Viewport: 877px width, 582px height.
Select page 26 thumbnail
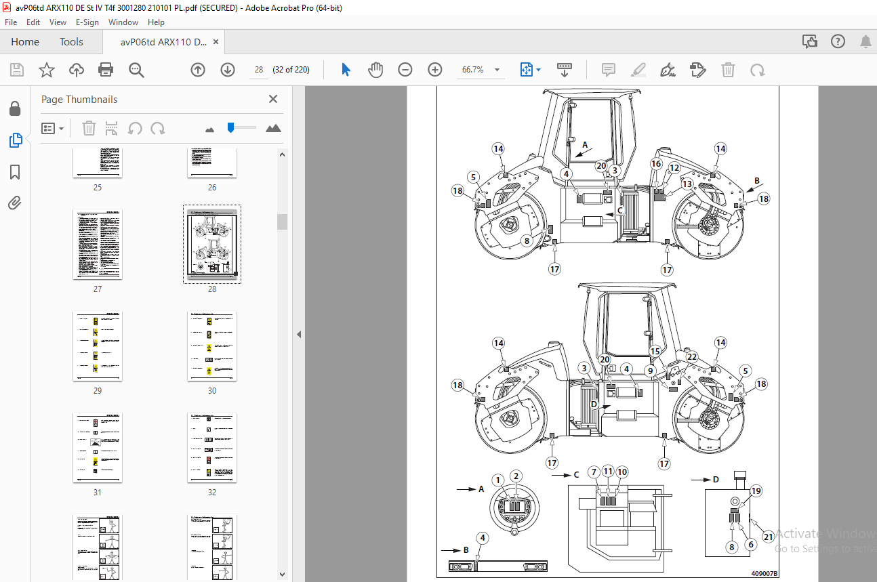tap(212, 165)
